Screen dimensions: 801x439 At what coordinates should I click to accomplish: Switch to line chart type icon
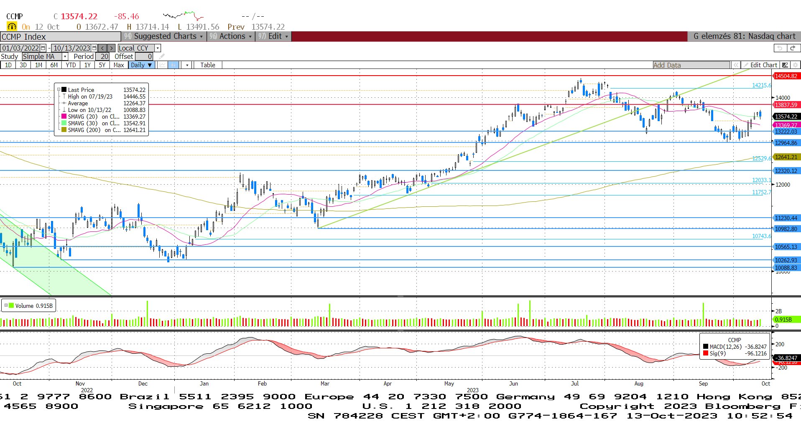tap(162, 65)
